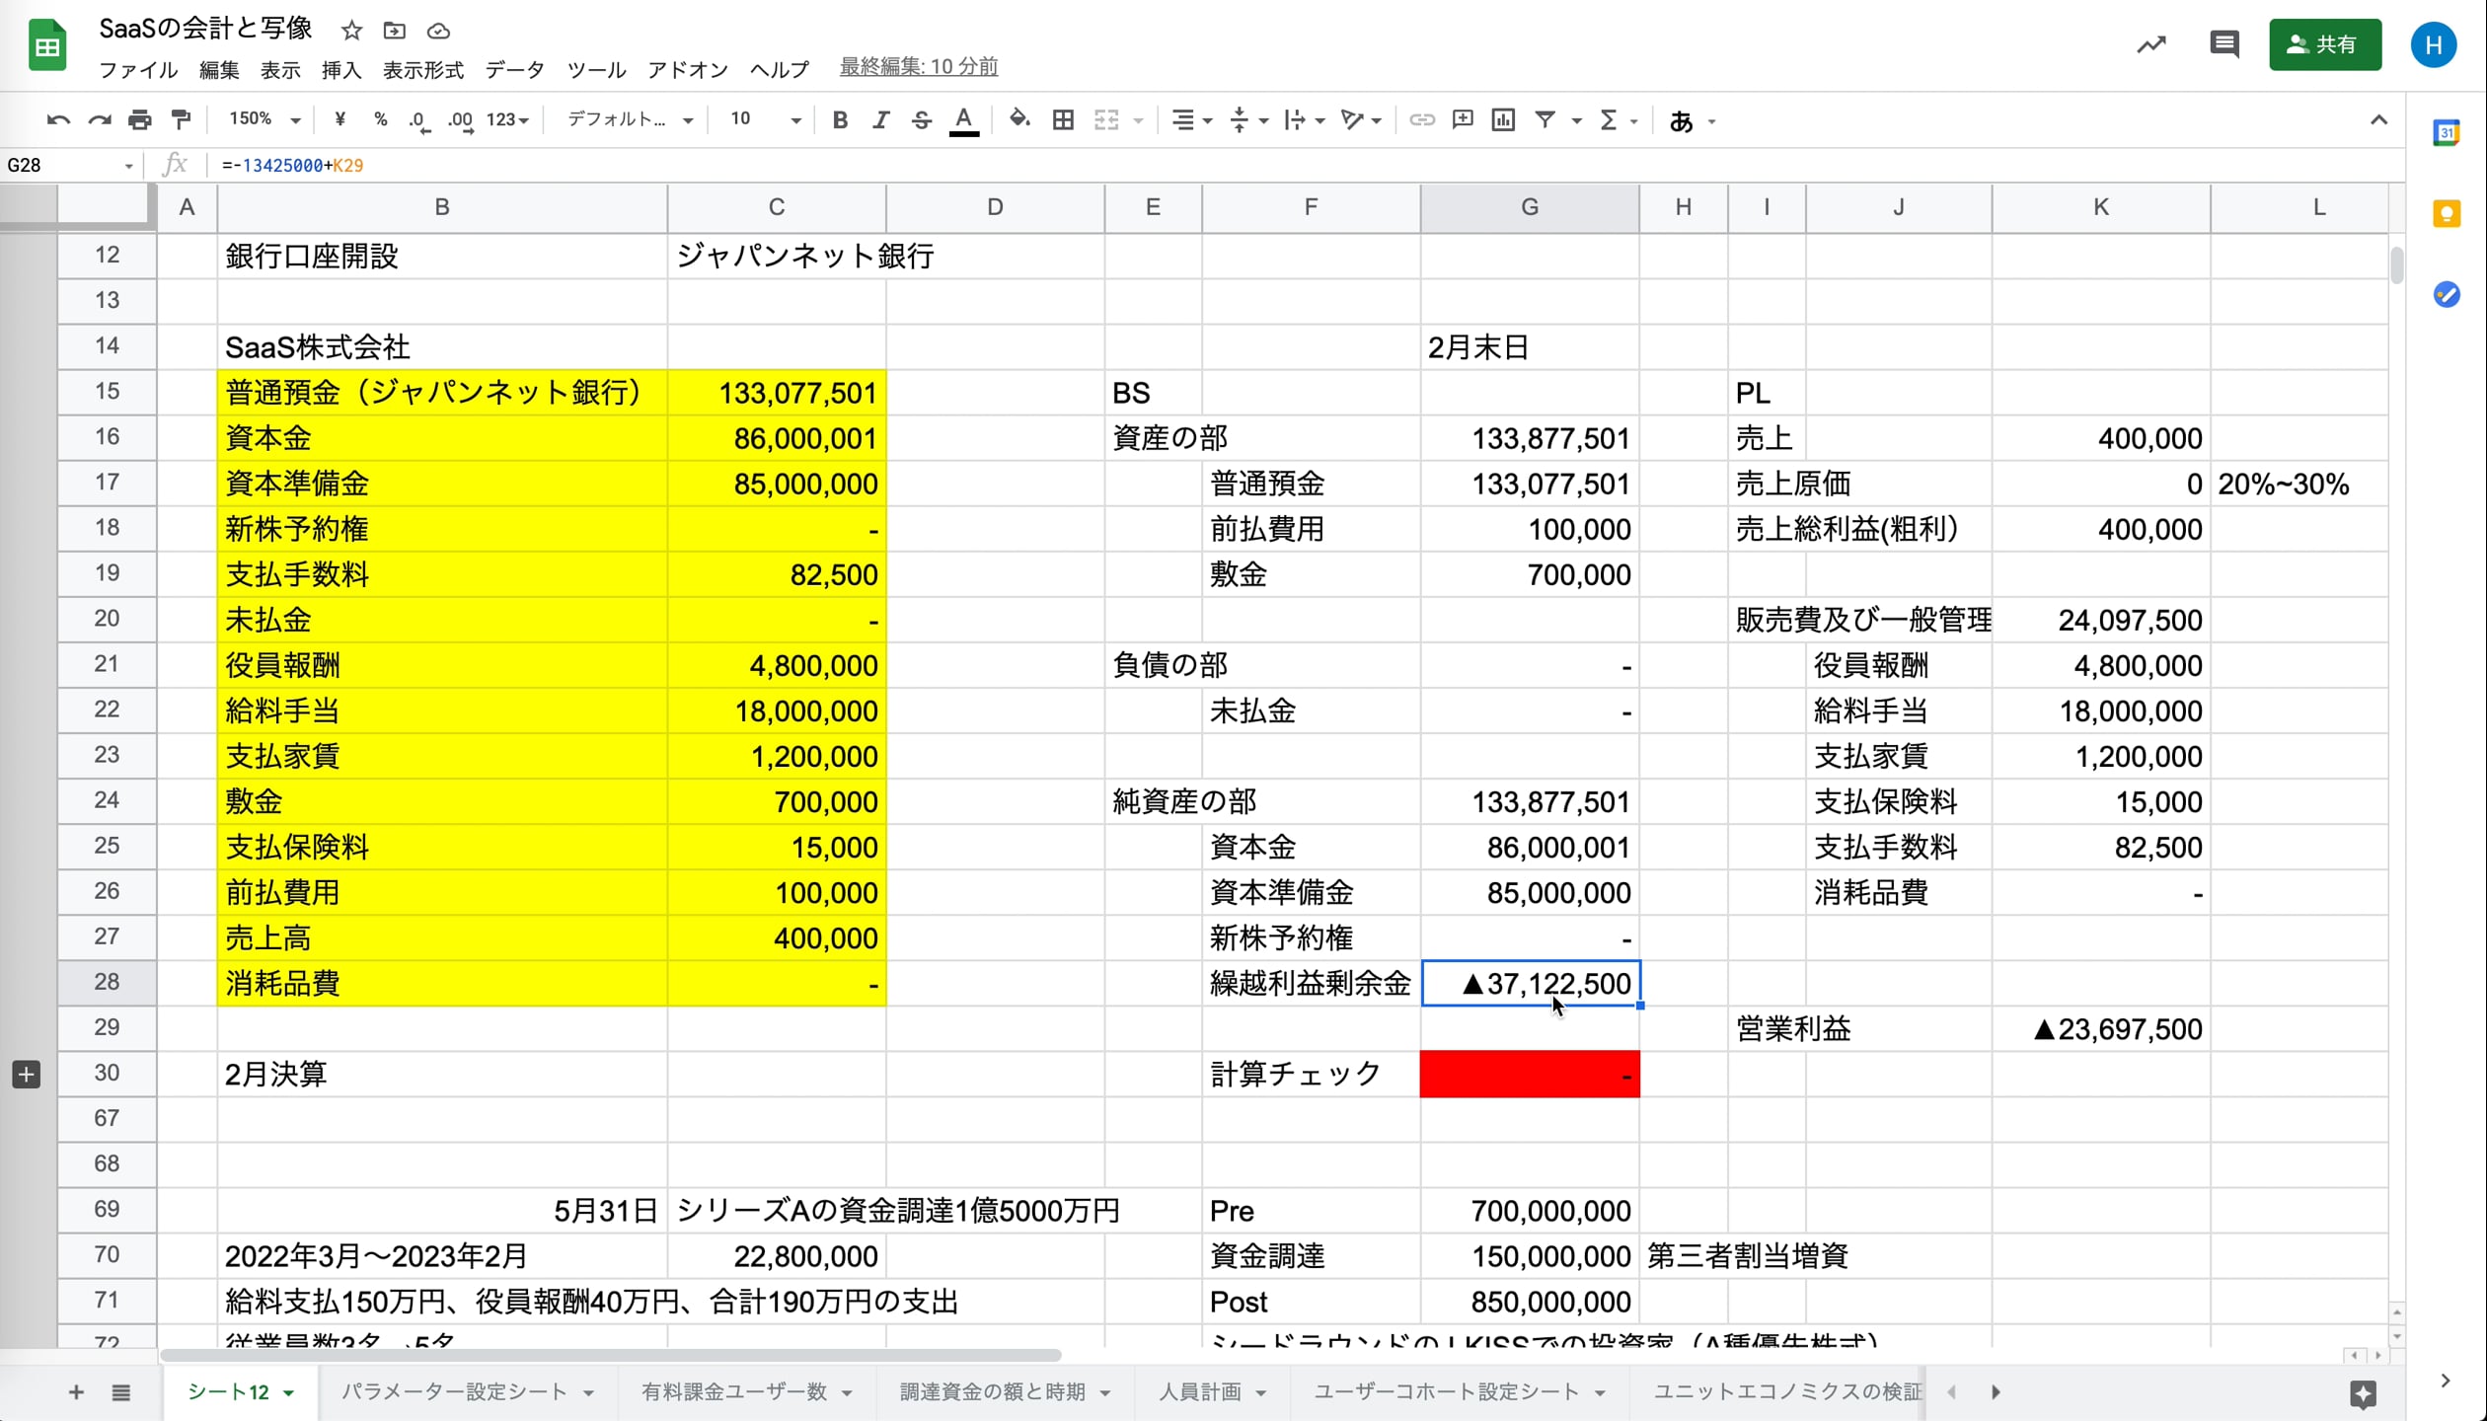Expand hidden rows with plus button
The height and width of the screenshot is (1421, 2487).
tap(27, 1074)
